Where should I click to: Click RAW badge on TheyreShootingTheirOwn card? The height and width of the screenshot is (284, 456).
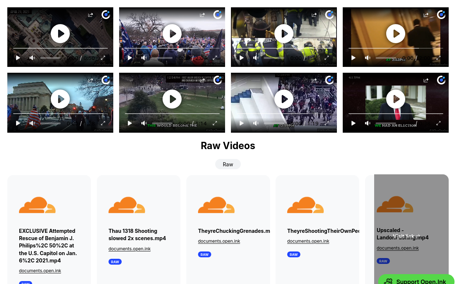pos(294,254)
